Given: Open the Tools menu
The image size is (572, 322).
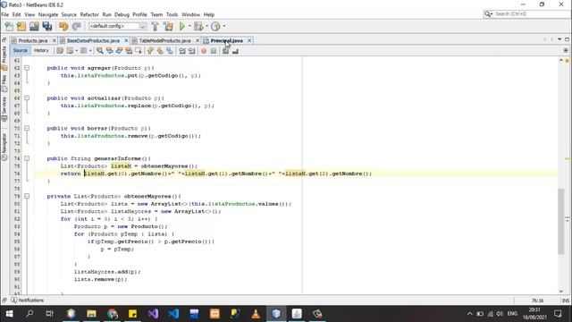Looking at the screenshot, I should 172,14.
